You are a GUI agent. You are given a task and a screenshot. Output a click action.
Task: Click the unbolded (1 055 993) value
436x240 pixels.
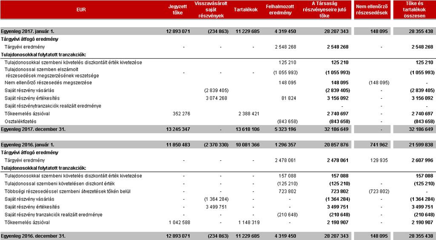pos(285,72)
